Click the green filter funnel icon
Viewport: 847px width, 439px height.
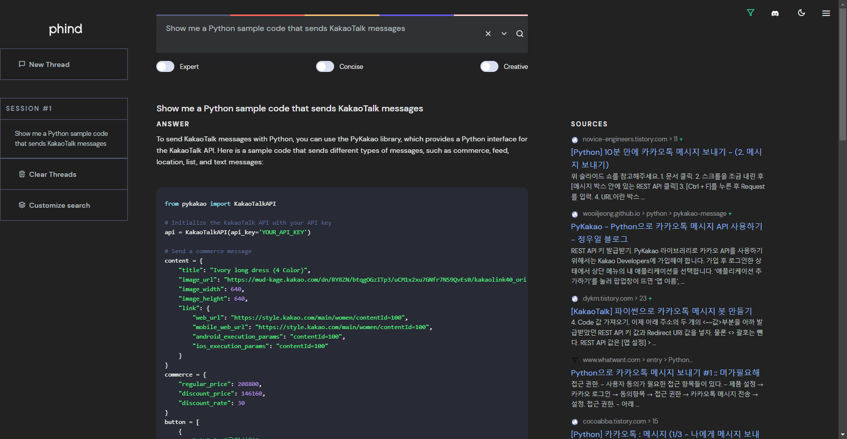750,13
